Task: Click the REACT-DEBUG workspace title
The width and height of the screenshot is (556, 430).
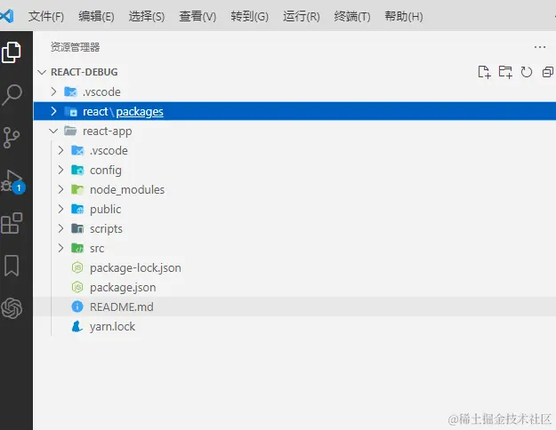Action: pyautogui.click(x=85, y=72)
